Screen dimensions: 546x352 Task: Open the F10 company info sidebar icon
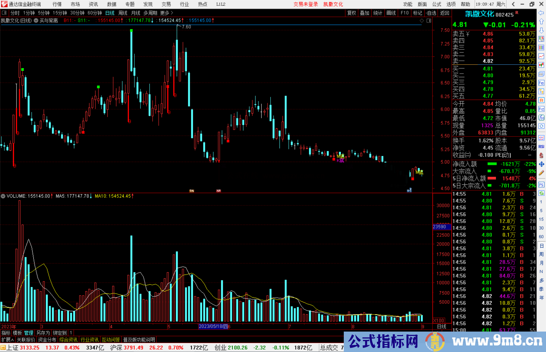coord(541,83)
